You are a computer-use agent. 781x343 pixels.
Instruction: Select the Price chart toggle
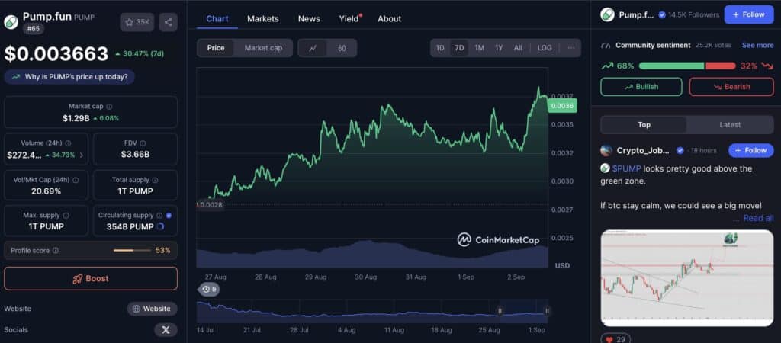[216, 48]
